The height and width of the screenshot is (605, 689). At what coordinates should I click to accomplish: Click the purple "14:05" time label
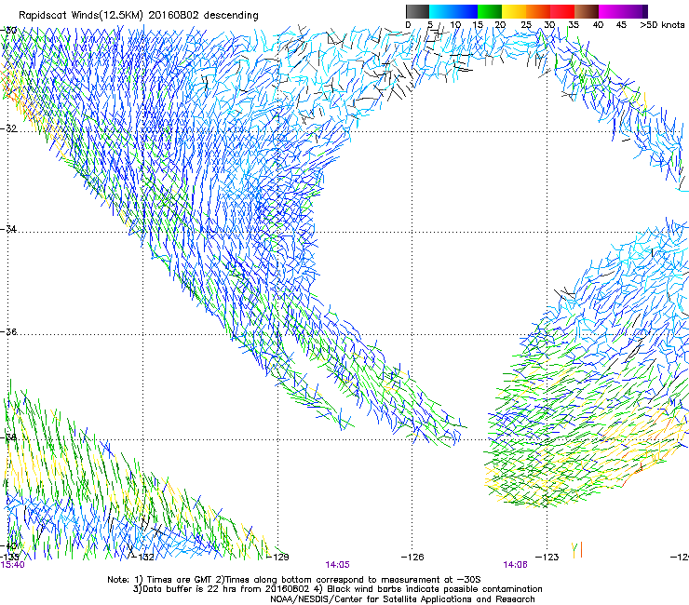(x=337, y=565)
